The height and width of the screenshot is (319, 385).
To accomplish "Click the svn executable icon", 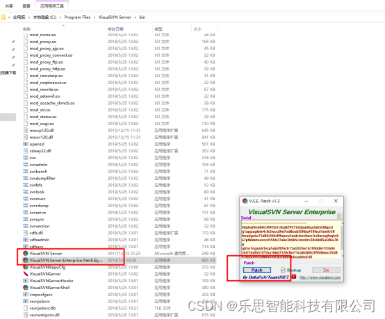I will click(x=26, y=158).
